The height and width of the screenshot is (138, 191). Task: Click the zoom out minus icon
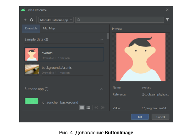click(x=96, y=107)
